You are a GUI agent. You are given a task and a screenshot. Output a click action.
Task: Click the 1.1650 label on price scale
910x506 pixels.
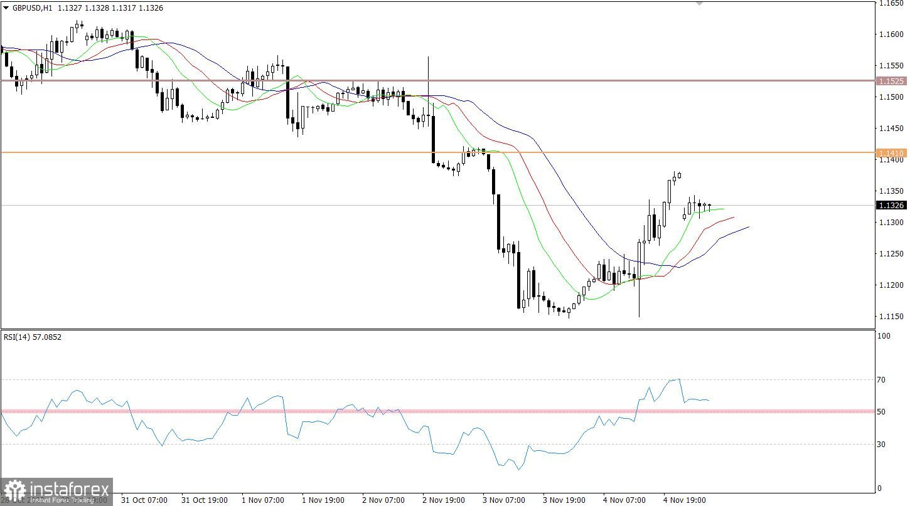click(x=891, y=4)
